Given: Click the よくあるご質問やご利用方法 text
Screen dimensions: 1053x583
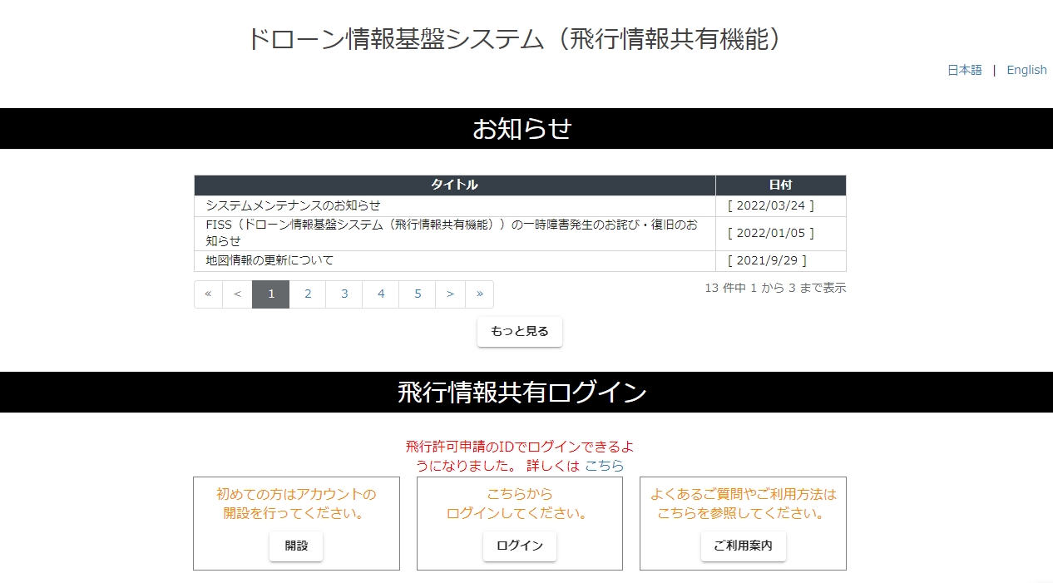Looking at the screenshot, I should coord(743,504).
